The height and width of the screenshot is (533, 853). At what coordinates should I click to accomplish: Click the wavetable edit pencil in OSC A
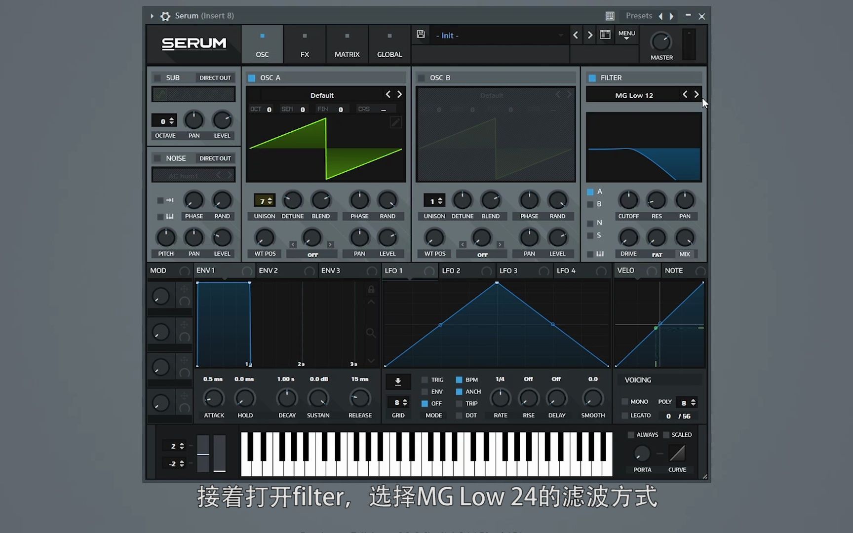395,122
